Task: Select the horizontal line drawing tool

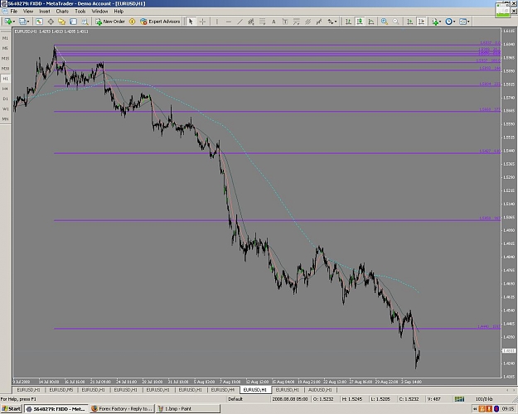Action: tap(228, 22)
